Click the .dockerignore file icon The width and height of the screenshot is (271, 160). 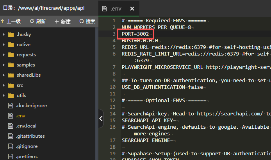tap(11, 106)
